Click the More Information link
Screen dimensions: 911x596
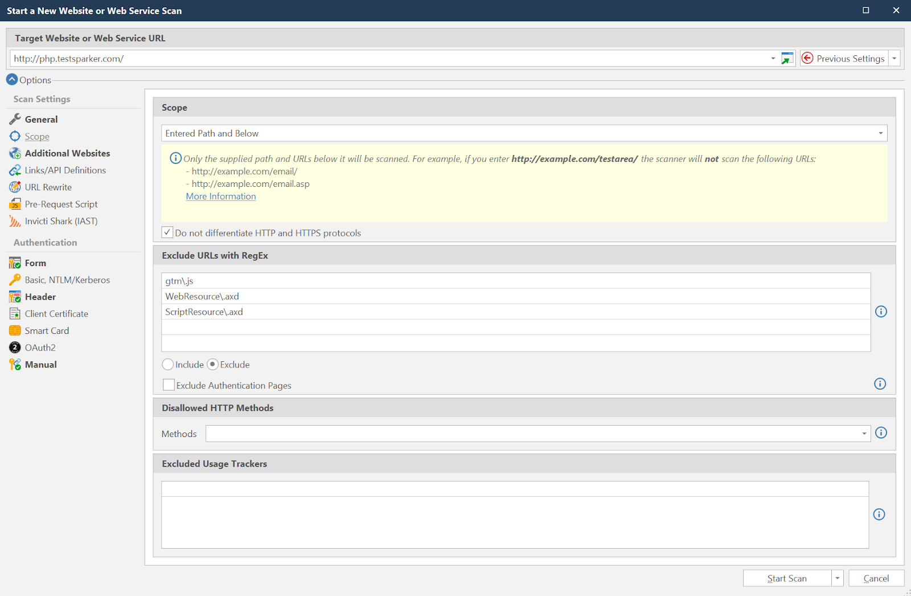tap(220, 196)
